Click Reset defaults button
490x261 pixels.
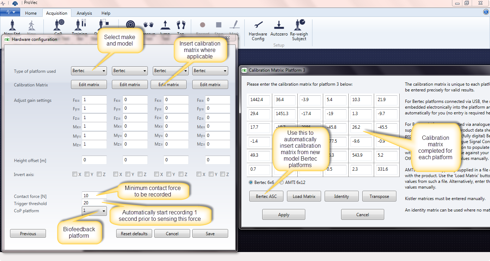(x=134, y=233)
